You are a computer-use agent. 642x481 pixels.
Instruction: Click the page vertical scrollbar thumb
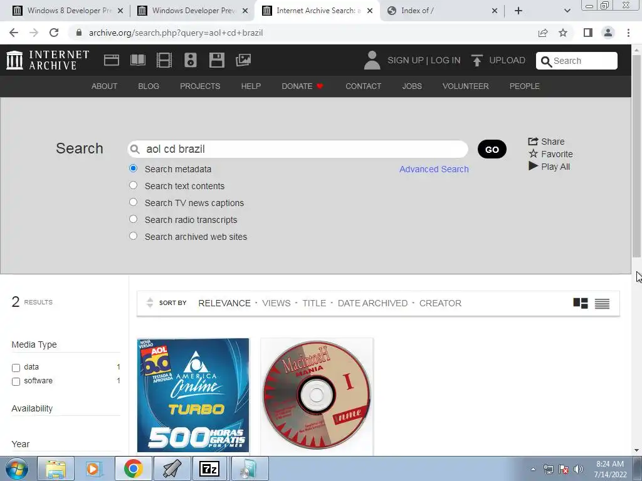click(636, 155)
